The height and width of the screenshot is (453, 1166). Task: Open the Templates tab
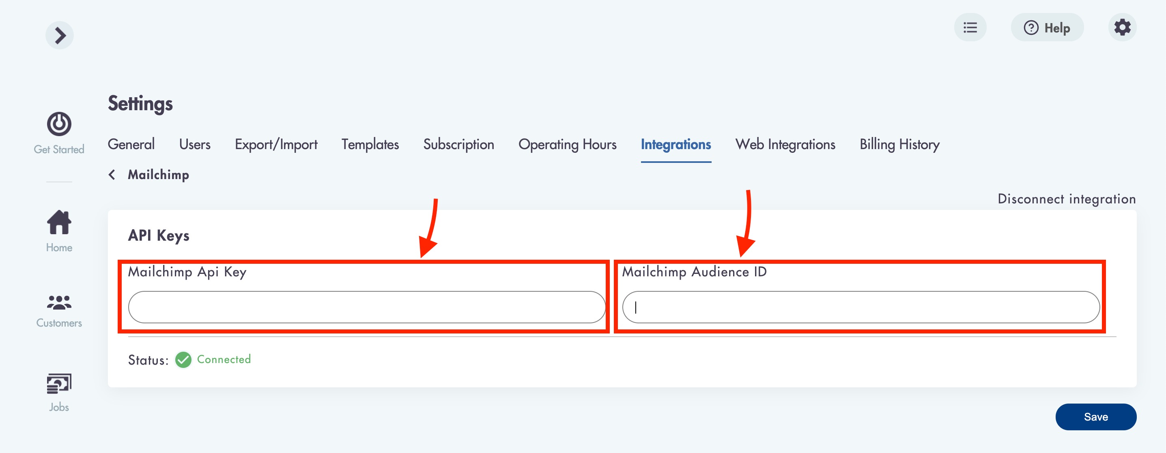[x=370, y=144]
